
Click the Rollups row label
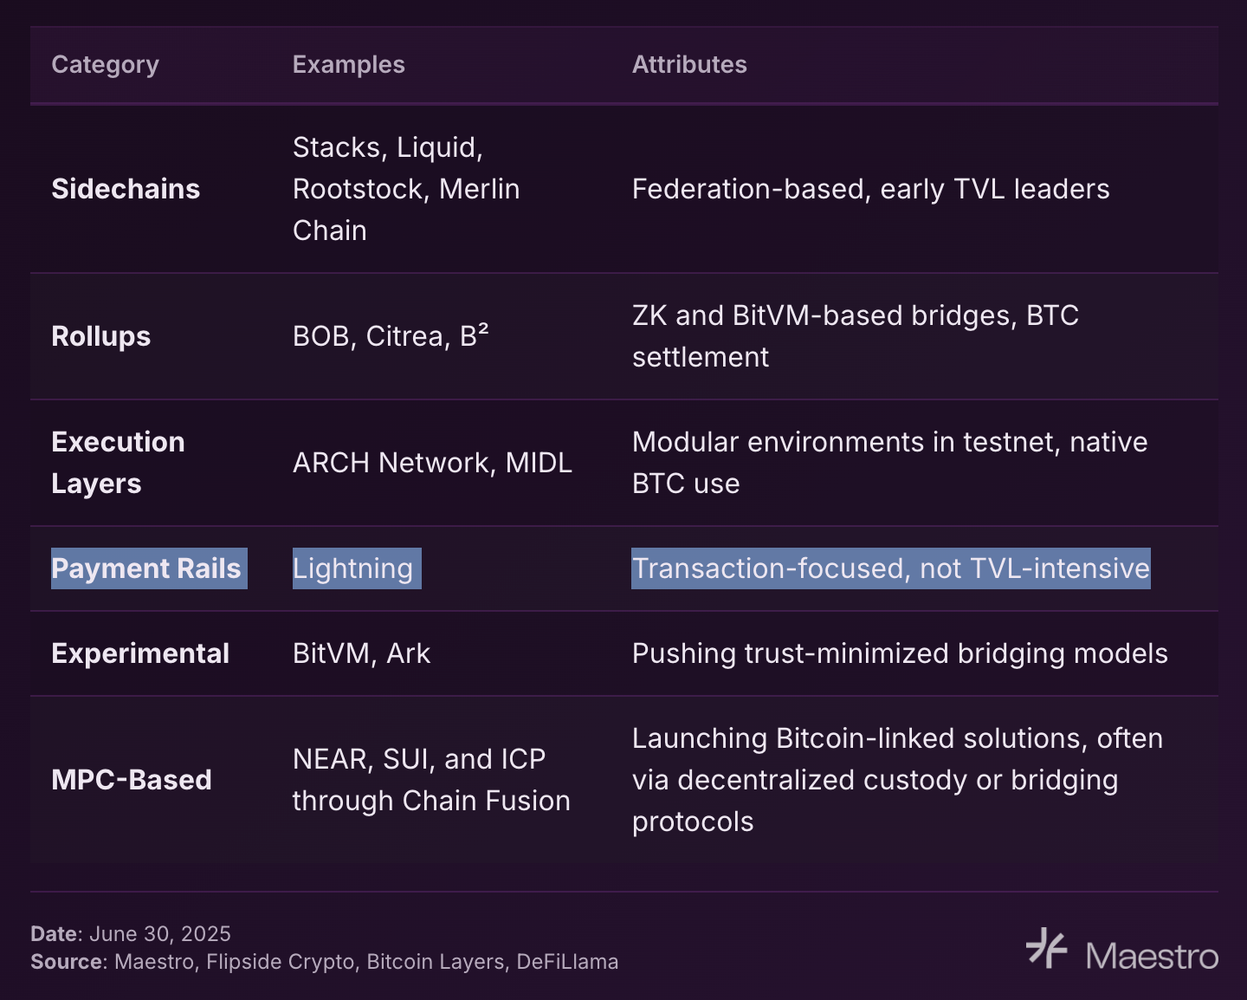[100, 336]
